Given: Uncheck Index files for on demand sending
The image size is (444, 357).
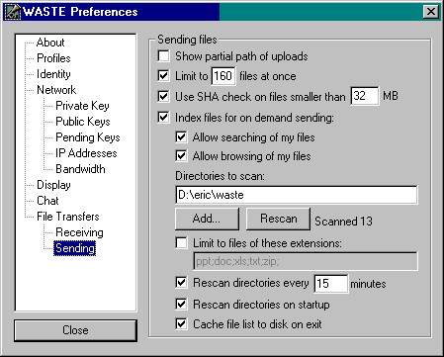Looking at the screenshot, I should [x=163, y=117].
